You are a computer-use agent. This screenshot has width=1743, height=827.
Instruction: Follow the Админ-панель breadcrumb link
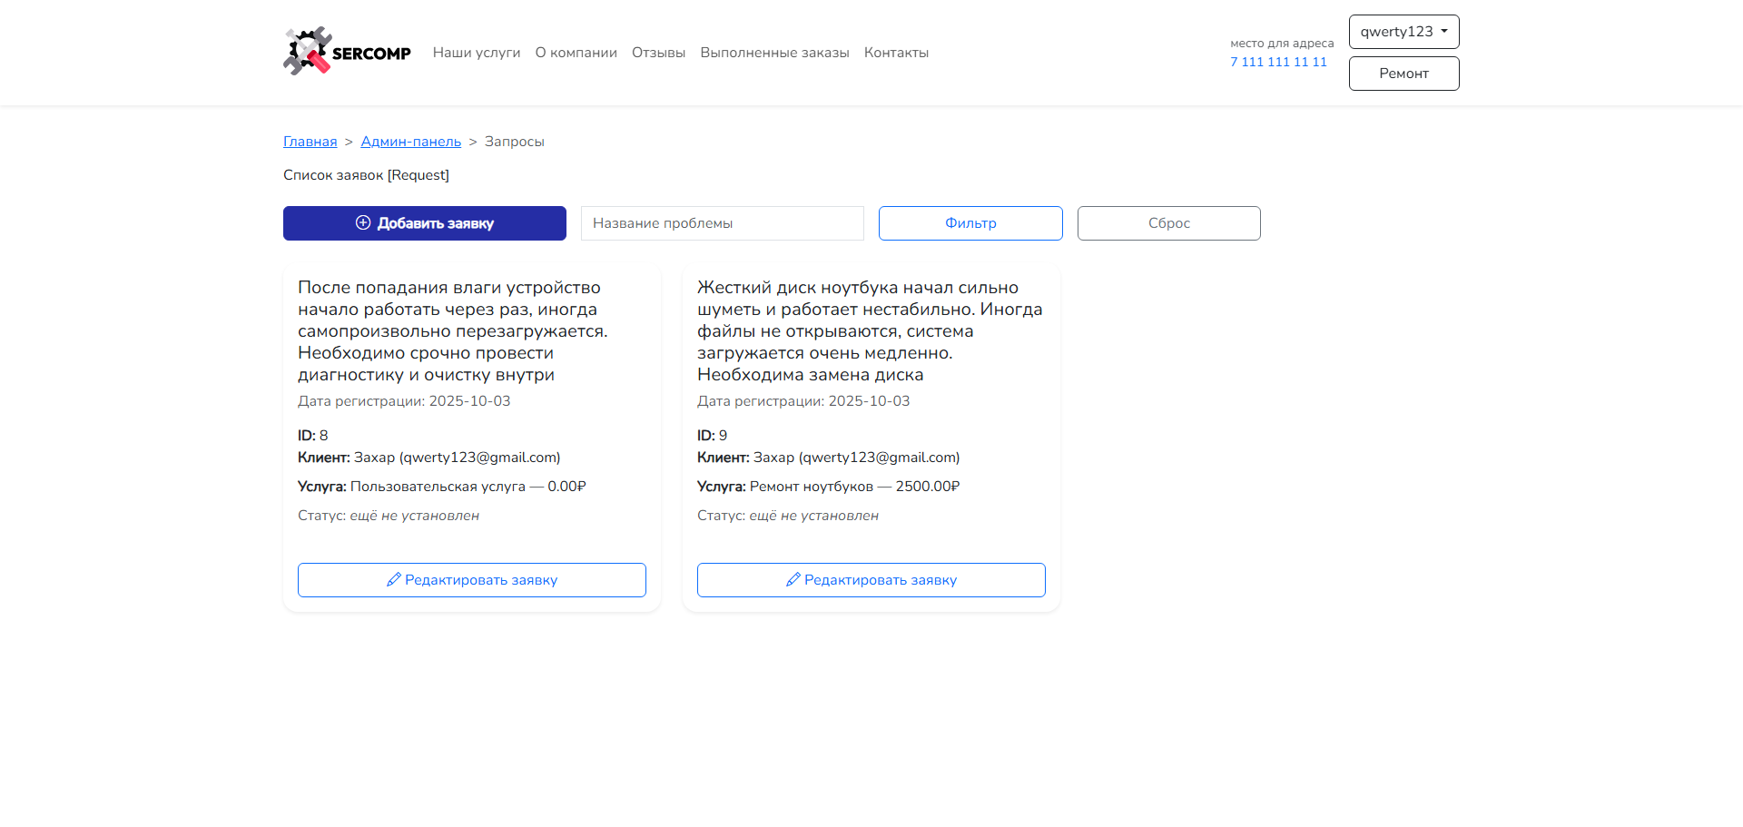tap(411, 142)
